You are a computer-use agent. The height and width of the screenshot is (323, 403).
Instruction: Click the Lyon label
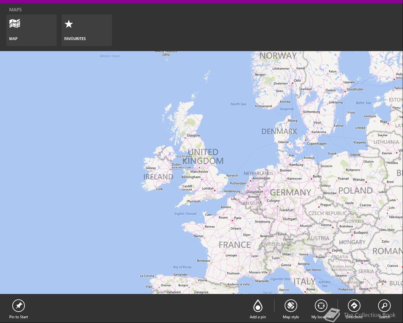(255, 256)
